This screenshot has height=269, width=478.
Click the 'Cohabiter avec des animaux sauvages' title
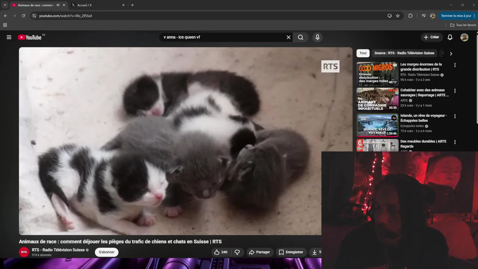pyautogui.click(x=425, y=93)
